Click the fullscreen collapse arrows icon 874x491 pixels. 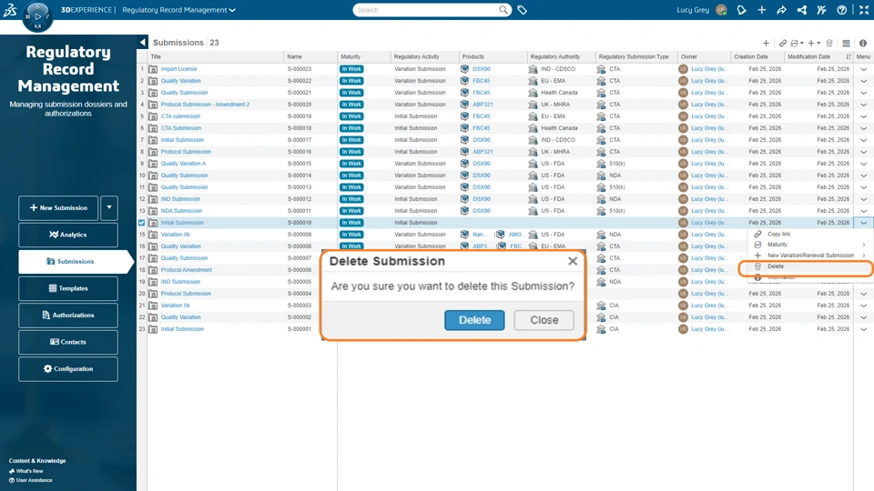tap(864, 10)
